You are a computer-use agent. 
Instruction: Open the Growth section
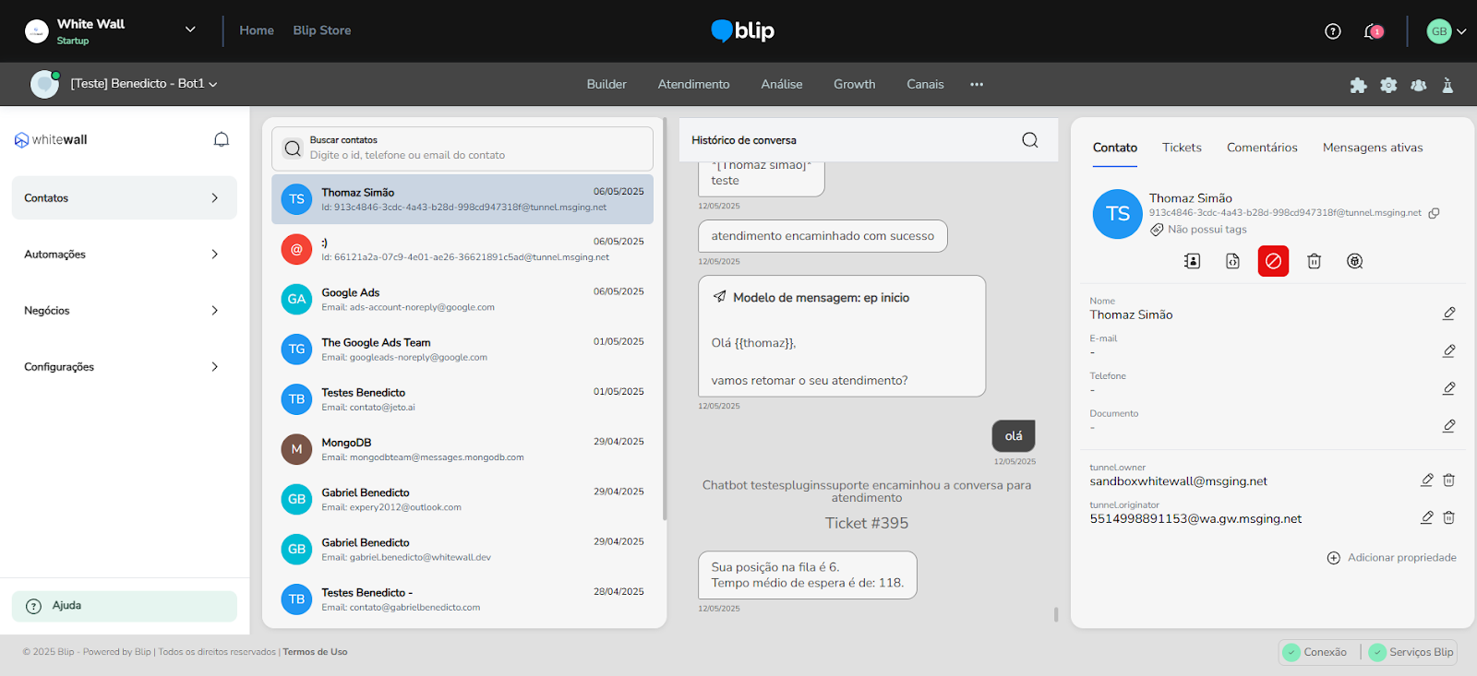click(855, 84)
